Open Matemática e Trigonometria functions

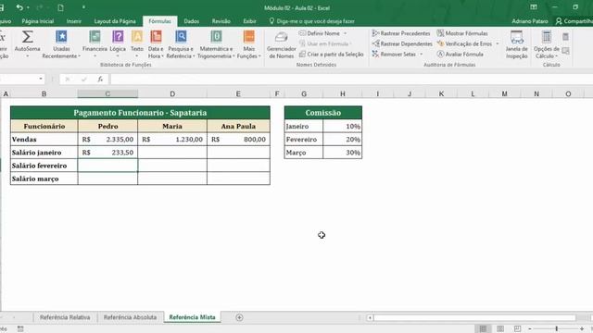pyautogui.click(x=216, y=44)
